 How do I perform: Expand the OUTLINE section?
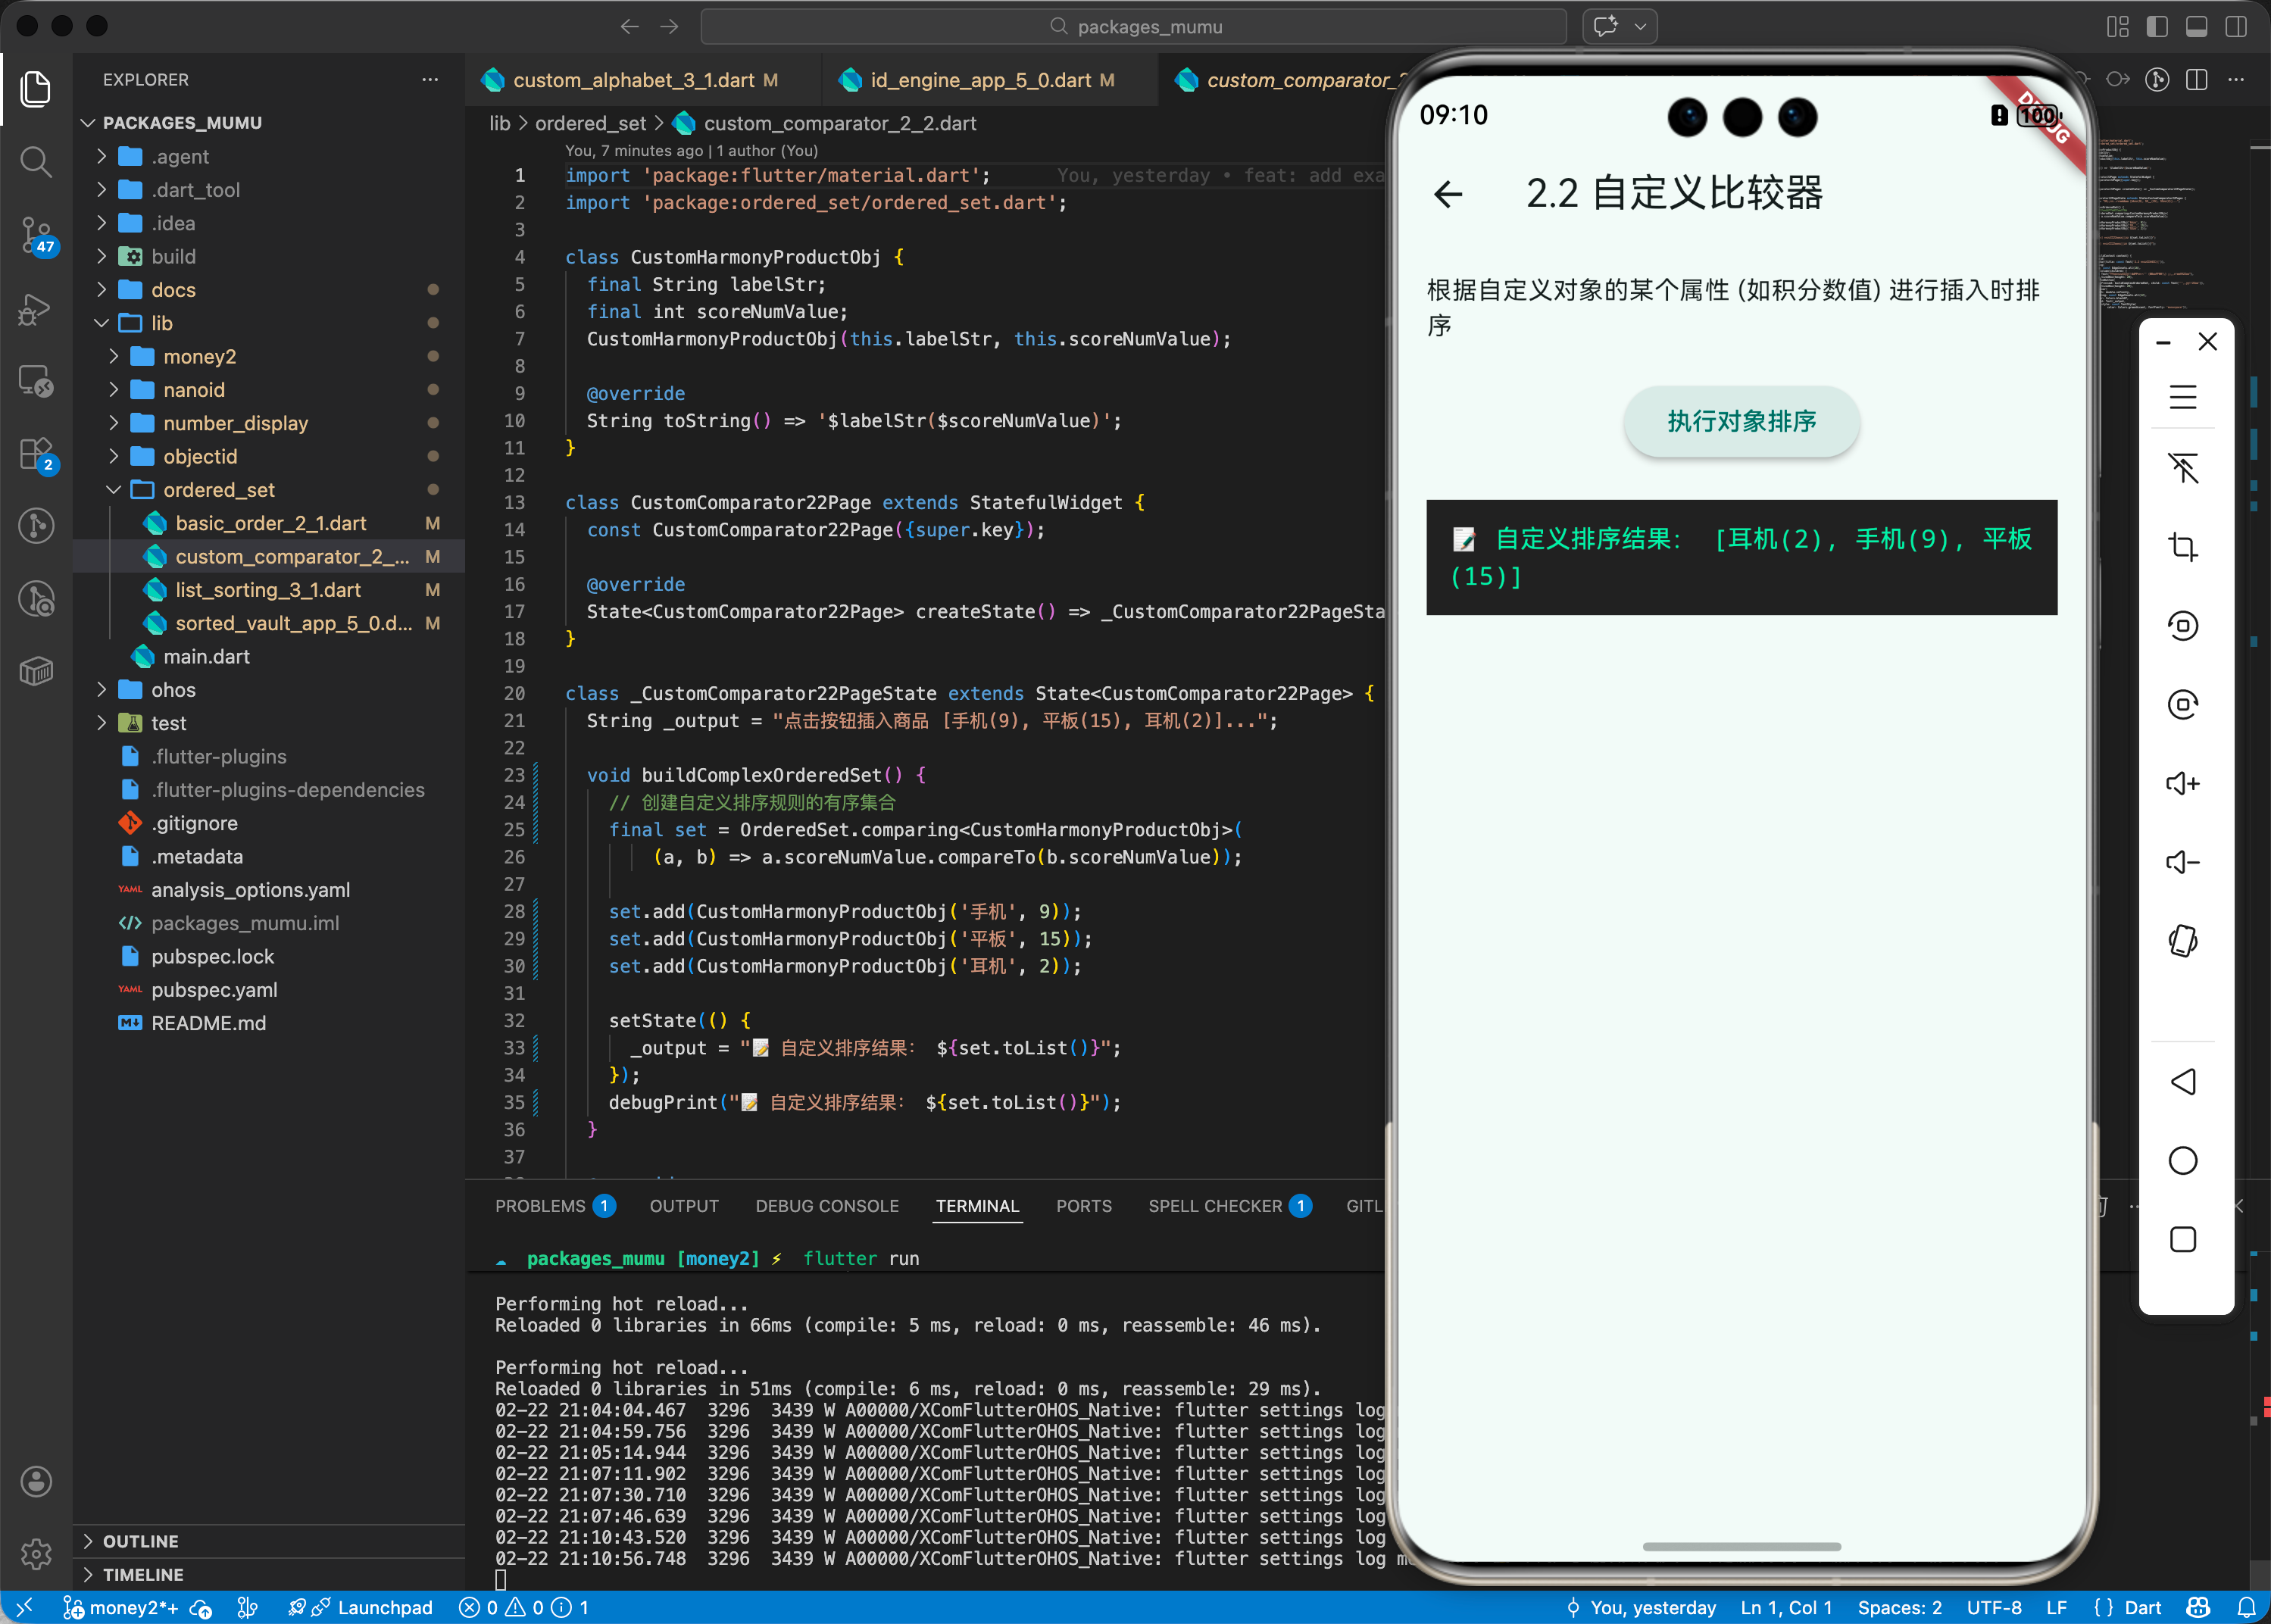pos(140,1541)
